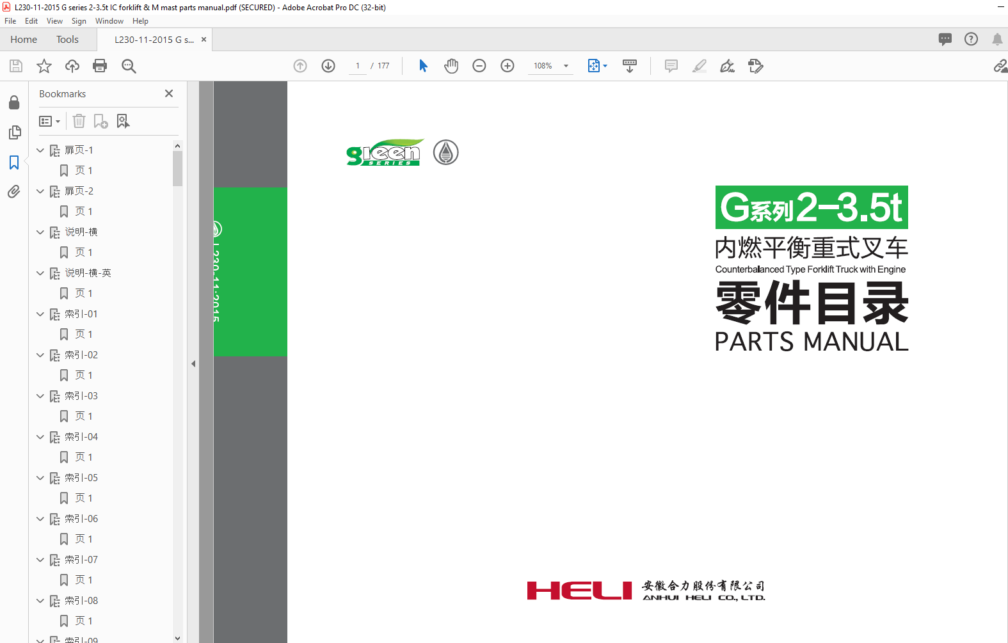Viewport: 1008px width, 643px height.
Task: Collapse the 扉页-2 bookmark
Action: [40, 191]
